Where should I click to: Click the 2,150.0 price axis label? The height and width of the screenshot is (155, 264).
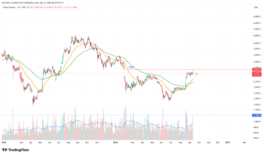[x=257, y=82]
